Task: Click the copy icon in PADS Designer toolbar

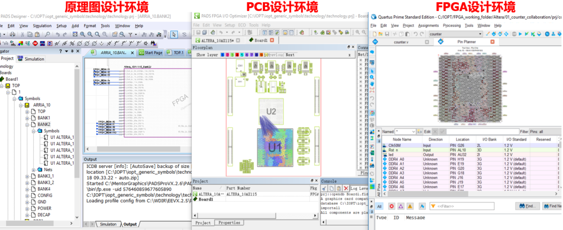Action: point(30,34)
